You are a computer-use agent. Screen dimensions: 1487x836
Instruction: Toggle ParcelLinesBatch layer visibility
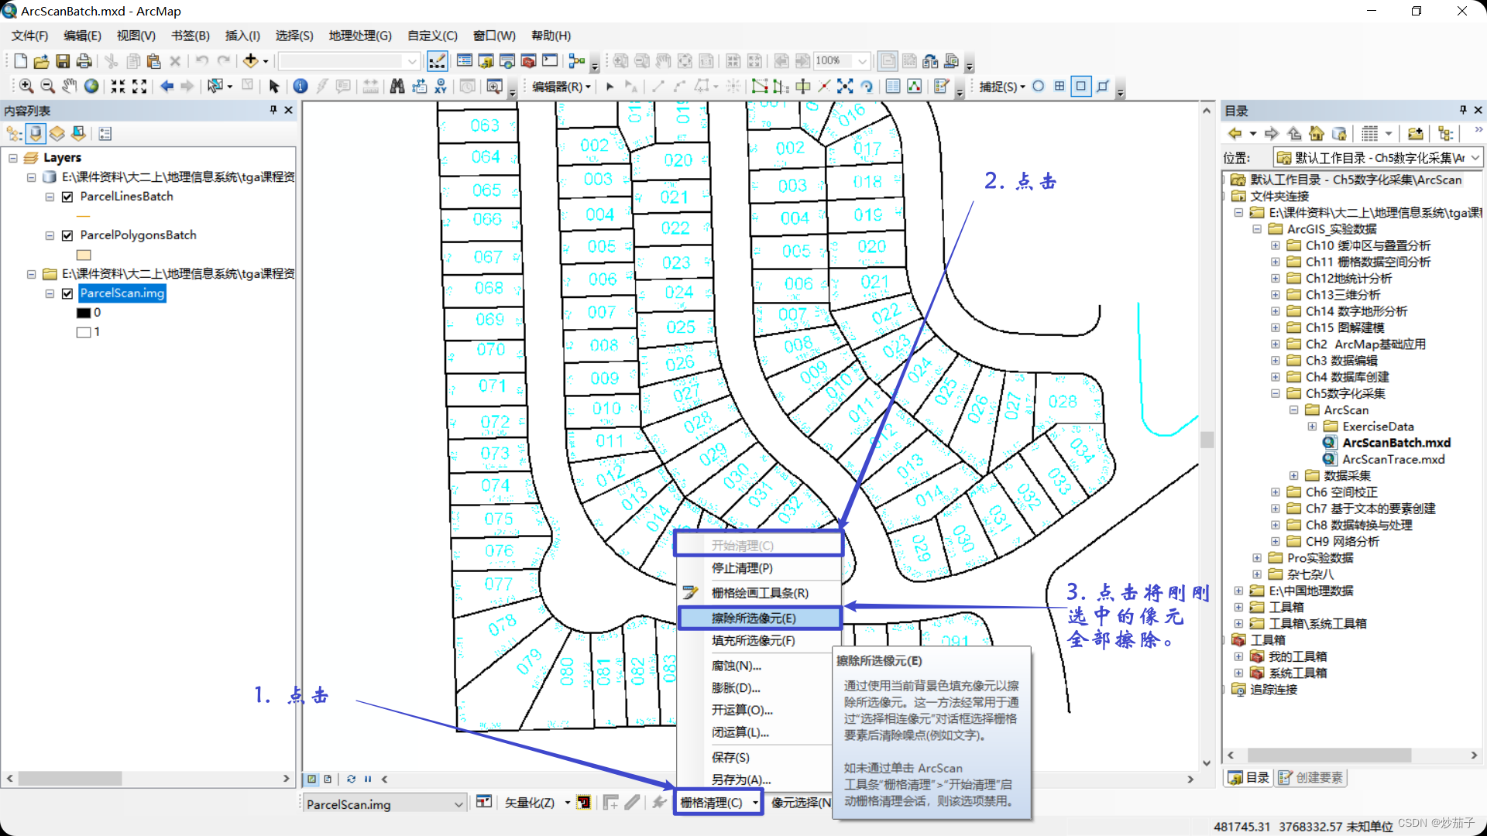(x=67, y=197)
